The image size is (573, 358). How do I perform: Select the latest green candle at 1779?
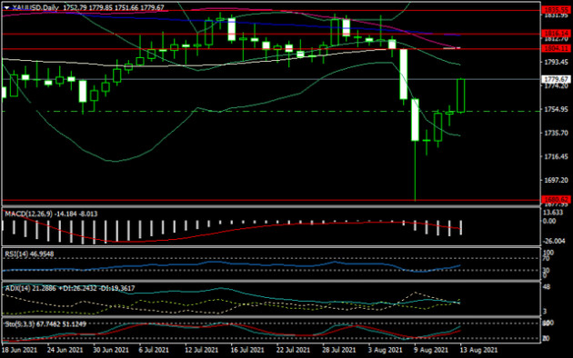(461, 95)
